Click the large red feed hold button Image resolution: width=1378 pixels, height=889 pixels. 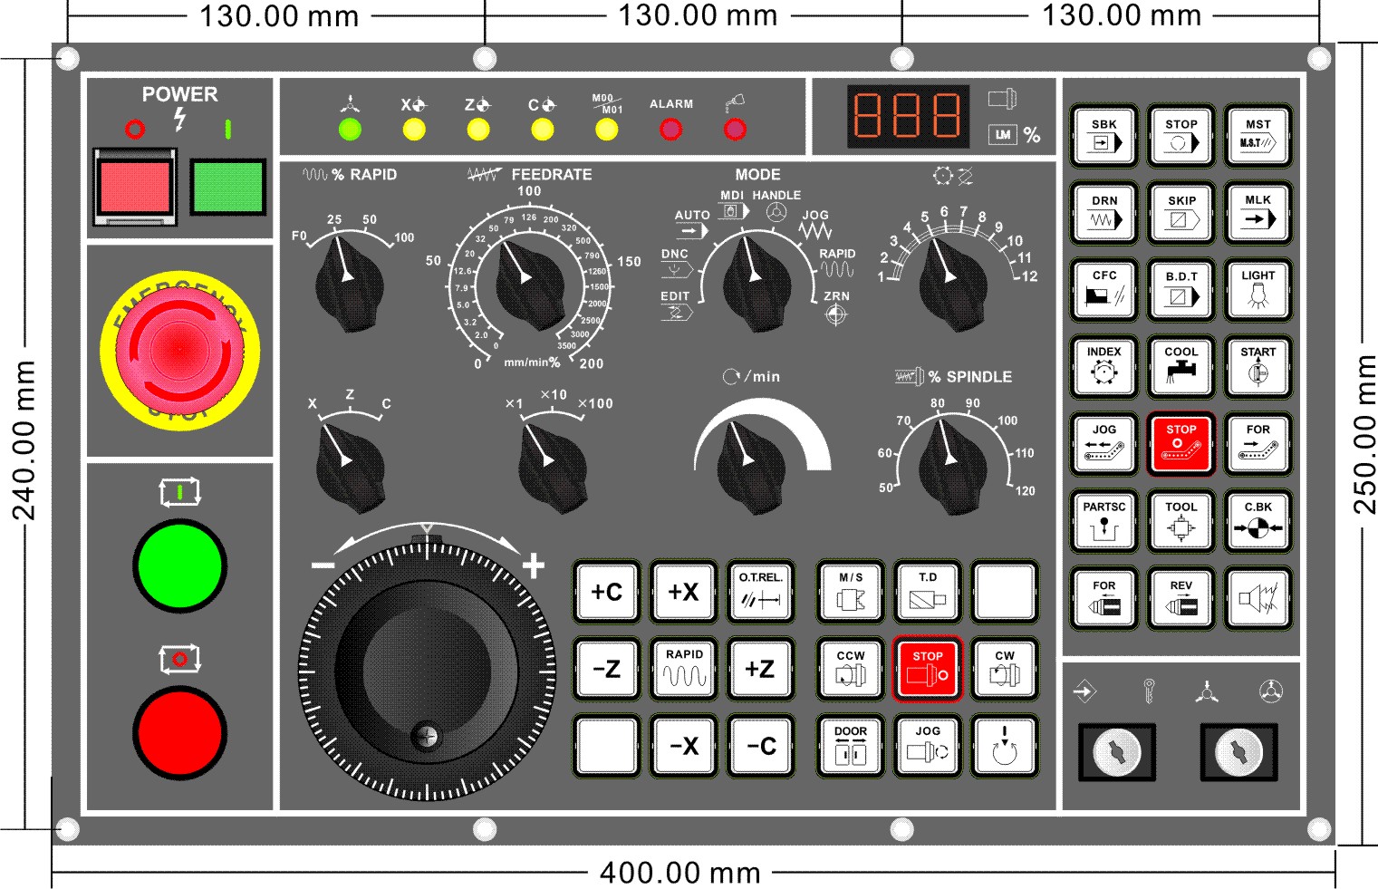point(179,733)
